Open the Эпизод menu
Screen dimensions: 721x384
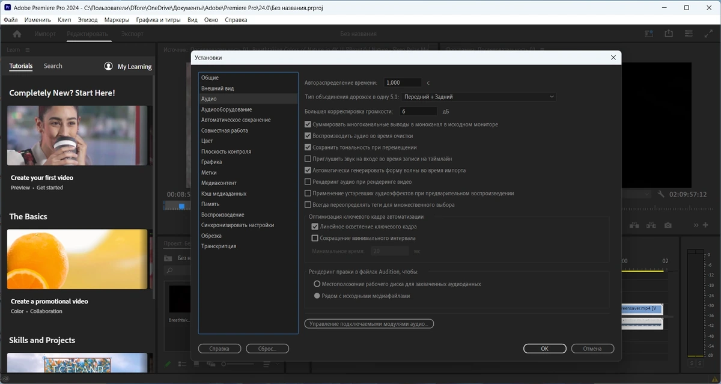[x=88, y=20]
